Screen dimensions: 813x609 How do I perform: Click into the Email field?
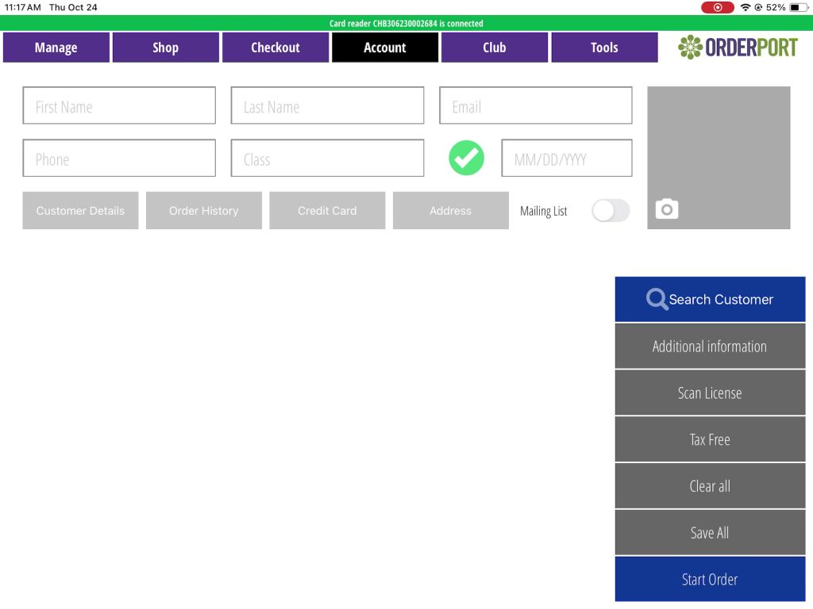pyautogui.click(x=536, y=106)
